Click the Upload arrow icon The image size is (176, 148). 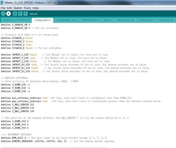[x=9, y=14]
